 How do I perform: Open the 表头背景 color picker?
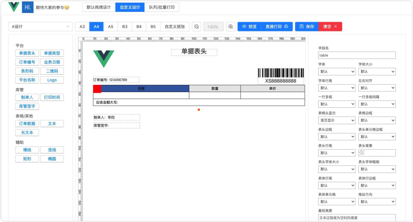click(377, 153)
